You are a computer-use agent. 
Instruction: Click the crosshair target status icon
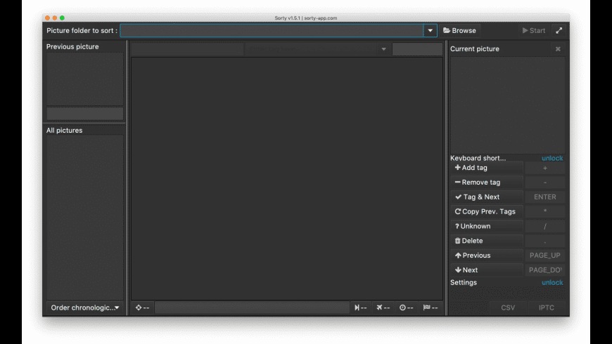pos(142,307)
